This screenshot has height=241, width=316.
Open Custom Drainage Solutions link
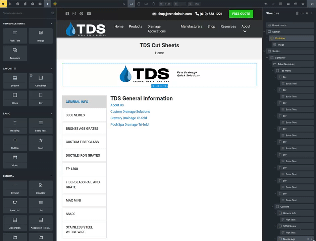click(x=130, y=111)
